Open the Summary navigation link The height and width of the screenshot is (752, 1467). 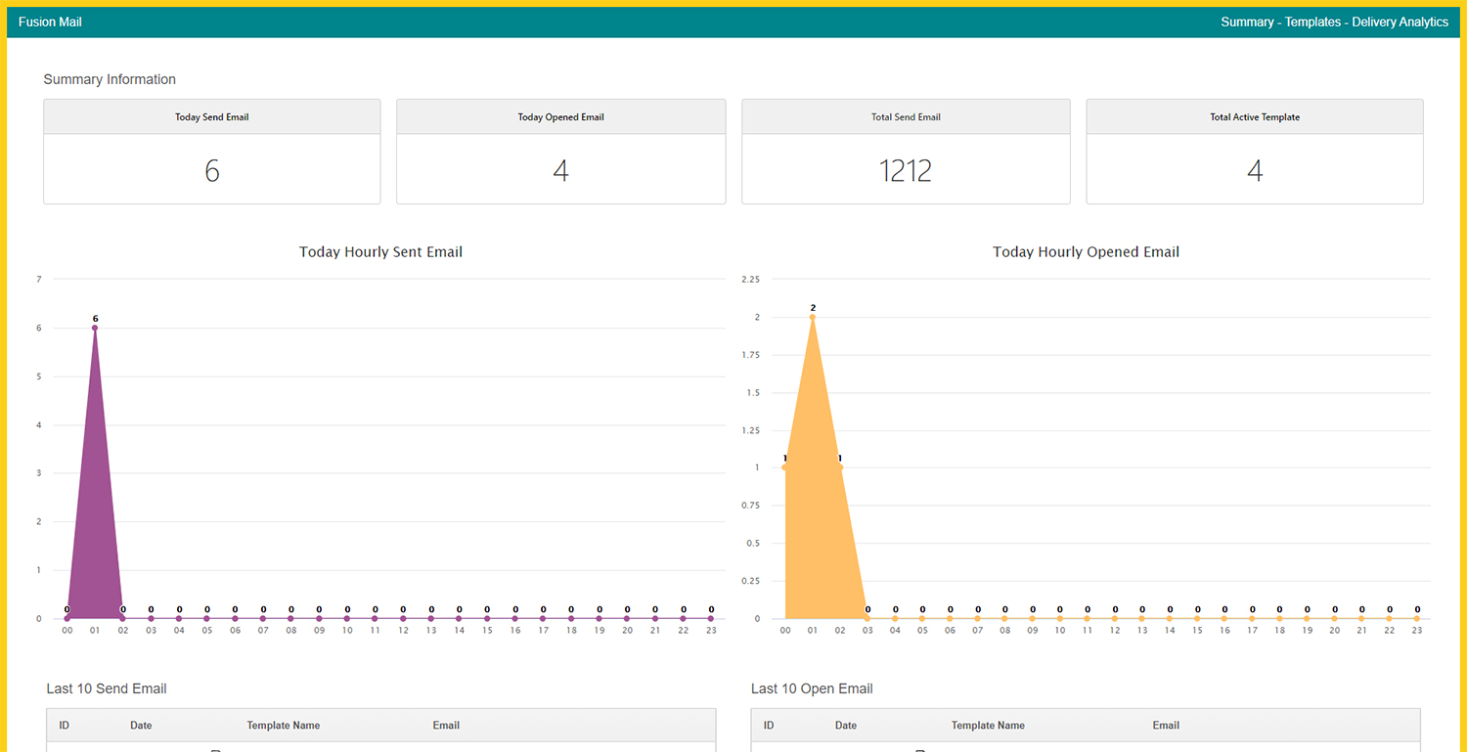[x=1247, y=22]
